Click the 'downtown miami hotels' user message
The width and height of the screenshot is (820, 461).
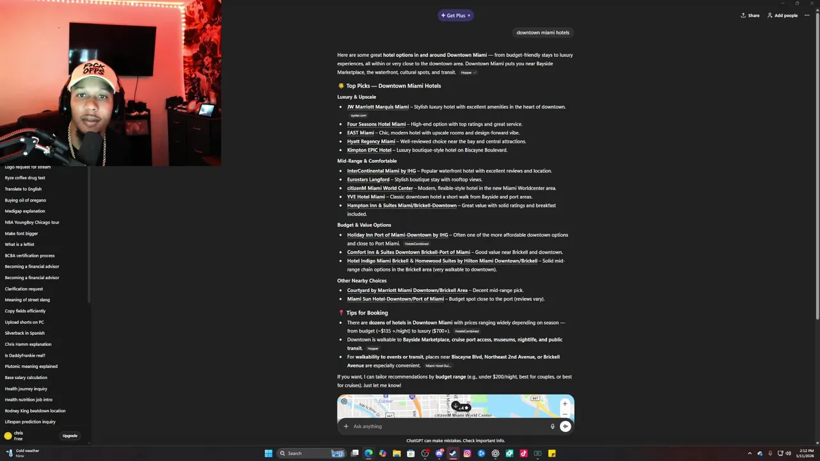(543, 33)
